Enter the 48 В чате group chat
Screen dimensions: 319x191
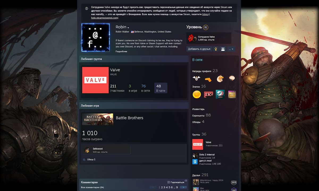[161, 88]
